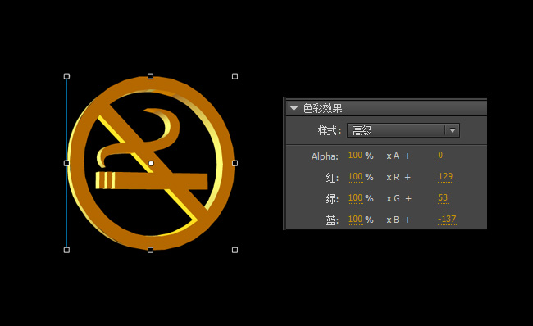Click the green offset value 53
The height and width of the screenshot is (326, 533).
443,198
